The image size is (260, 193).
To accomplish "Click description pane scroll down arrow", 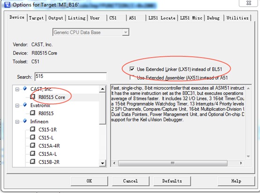I will click(248, 156).
